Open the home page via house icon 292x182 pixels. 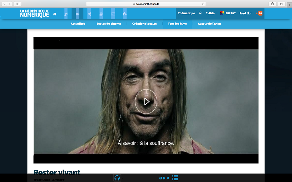[x=55, y=14]
